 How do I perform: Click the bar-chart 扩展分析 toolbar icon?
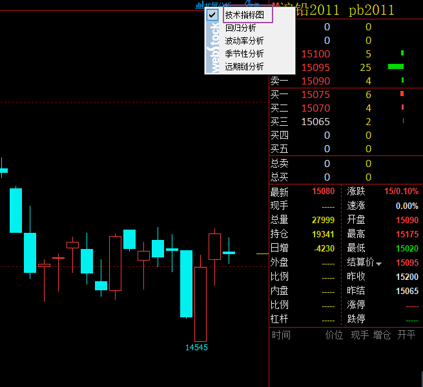pos(200,5)
